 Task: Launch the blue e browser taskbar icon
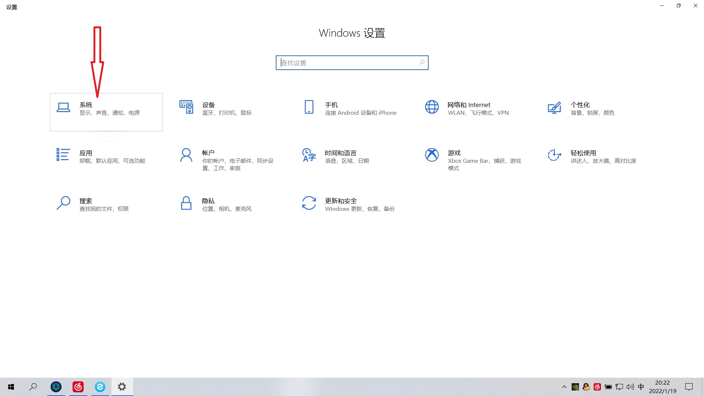click(100, 387)
